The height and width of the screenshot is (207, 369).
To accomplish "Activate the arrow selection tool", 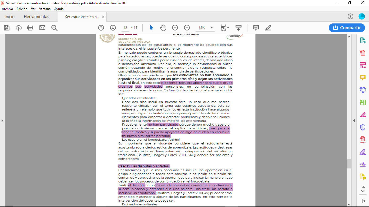I will (151, 28).
